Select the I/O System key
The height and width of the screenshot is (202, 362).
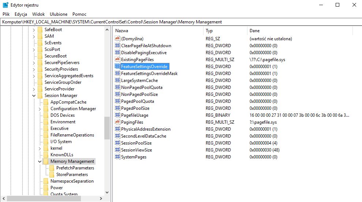[x=61, y=142]
